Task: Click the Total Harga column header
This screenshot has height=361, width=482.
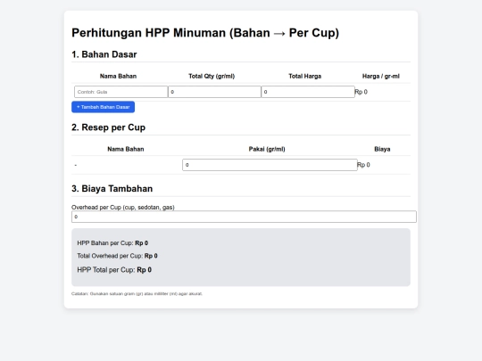Action: 305,76
